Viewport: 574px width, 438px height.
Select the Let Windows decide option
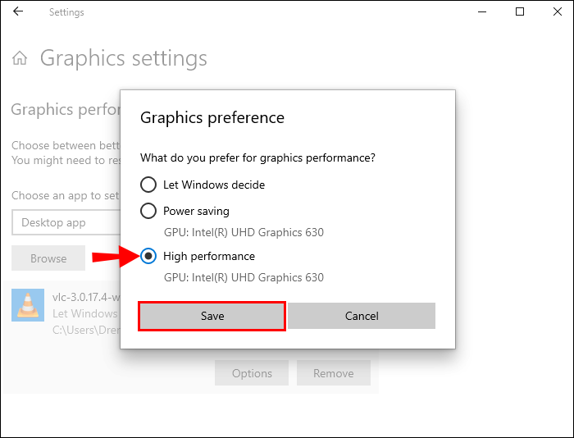[x=148, y=185]
